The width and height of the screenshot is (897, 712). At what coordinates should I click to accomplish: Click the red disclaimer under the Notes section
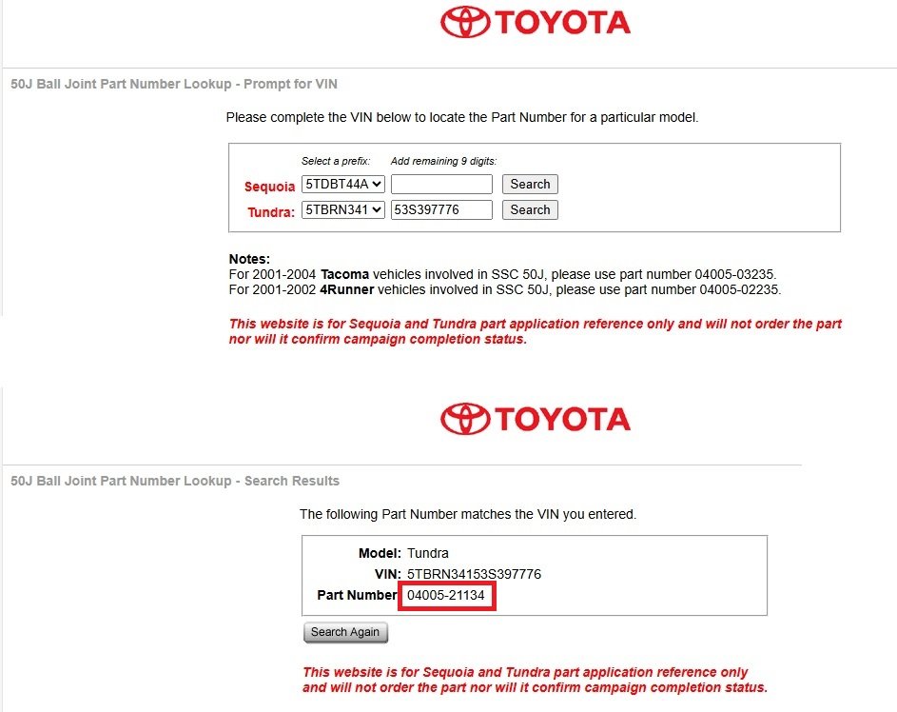click(x=536, y=331)
